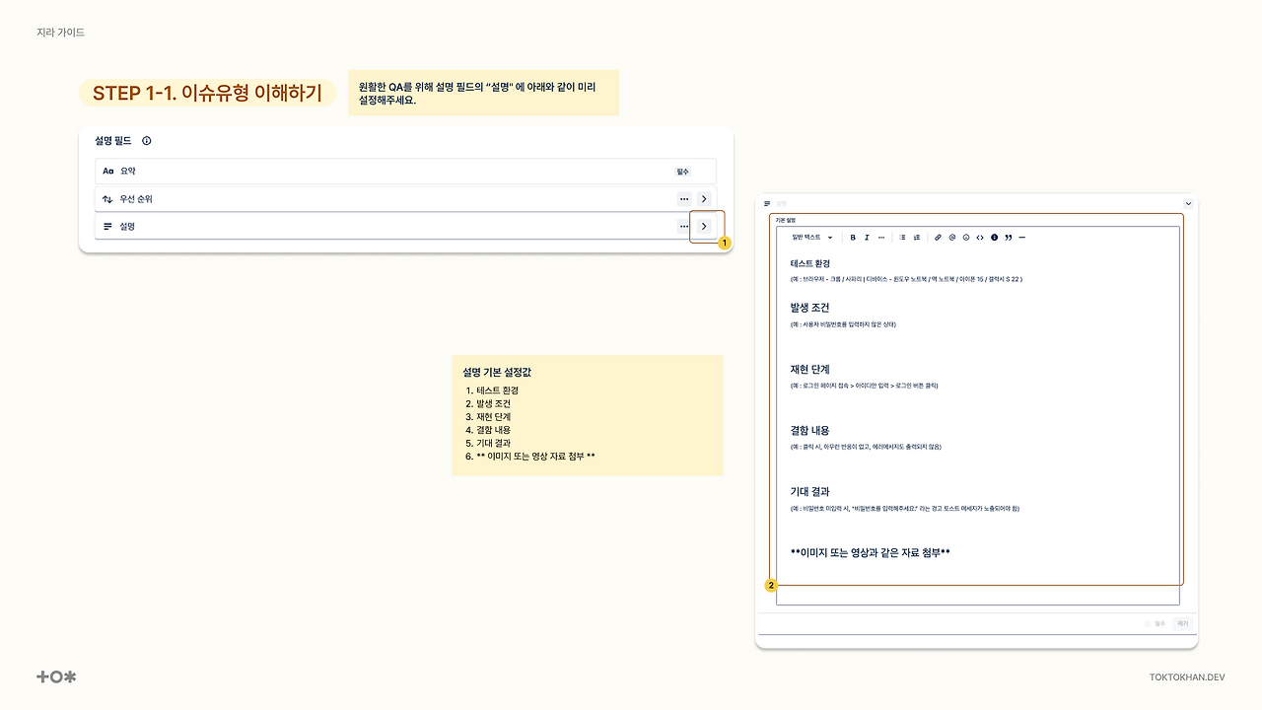Viewport: 1262px width, 710px height.
Task: Collapse the description panel with top-right chevron
Action: click(x=1188, y=203)
